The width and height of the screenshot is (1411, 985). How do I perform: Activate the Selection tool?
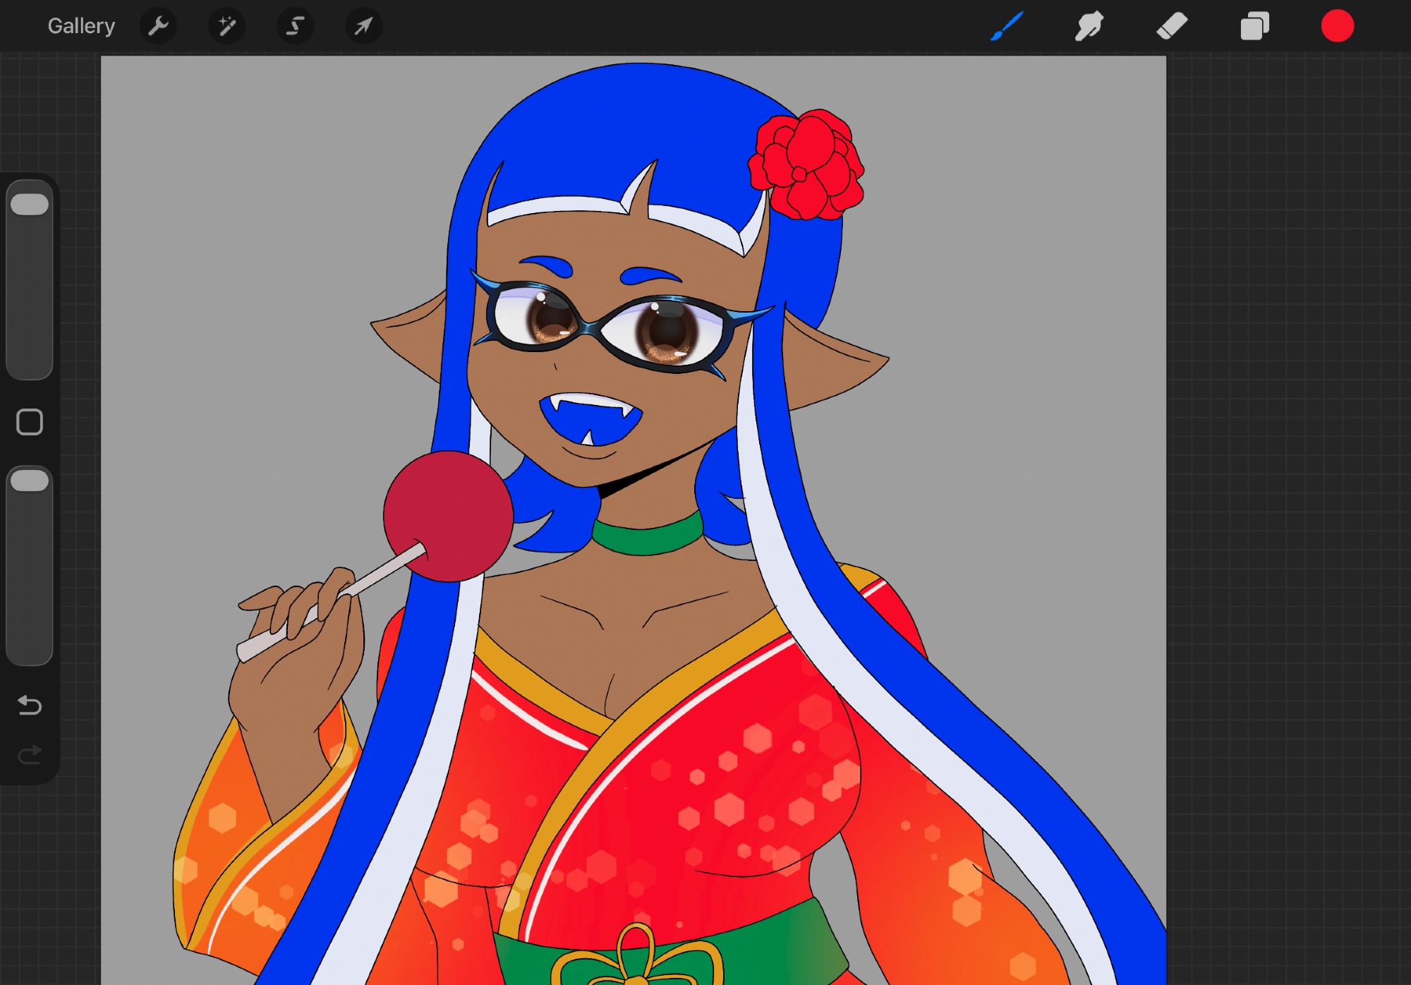(295, 26)
